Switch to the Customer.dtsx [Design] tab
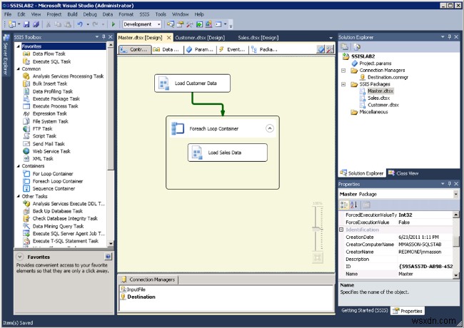Image resolution: width=464 pixels, height=328 pixels. tap(200, 38)
